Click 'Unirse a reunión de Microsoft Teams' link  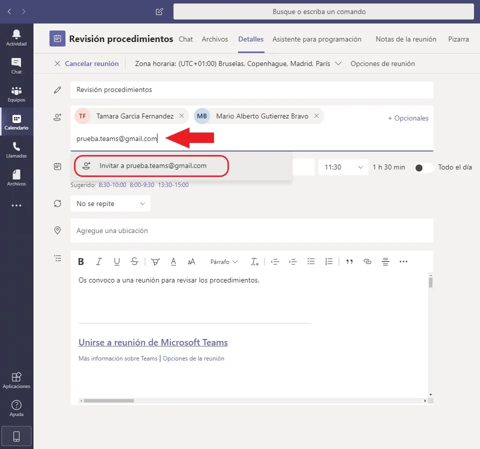153,342
